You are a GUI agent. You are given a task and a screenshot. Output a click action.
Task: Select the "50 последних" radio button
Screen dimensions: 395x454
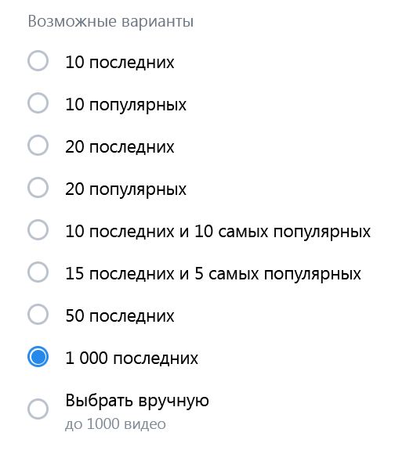click(38, 315)
